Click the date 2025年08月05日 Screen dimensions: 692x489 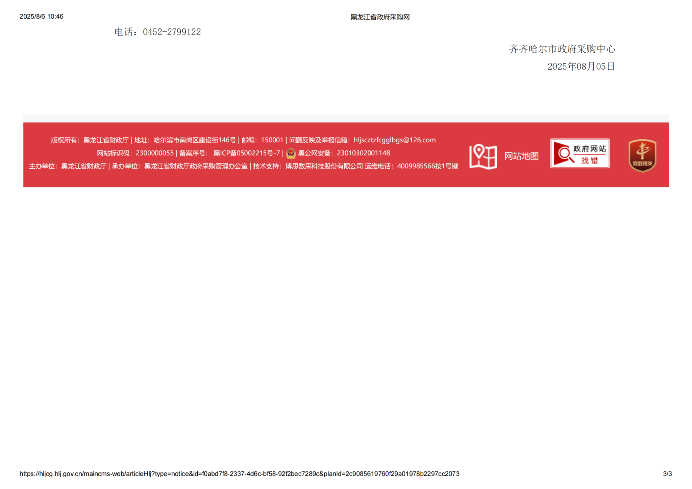580,67
